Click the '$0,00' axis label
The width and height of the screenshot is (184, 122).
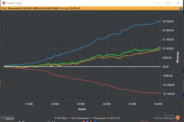[166, 67]
